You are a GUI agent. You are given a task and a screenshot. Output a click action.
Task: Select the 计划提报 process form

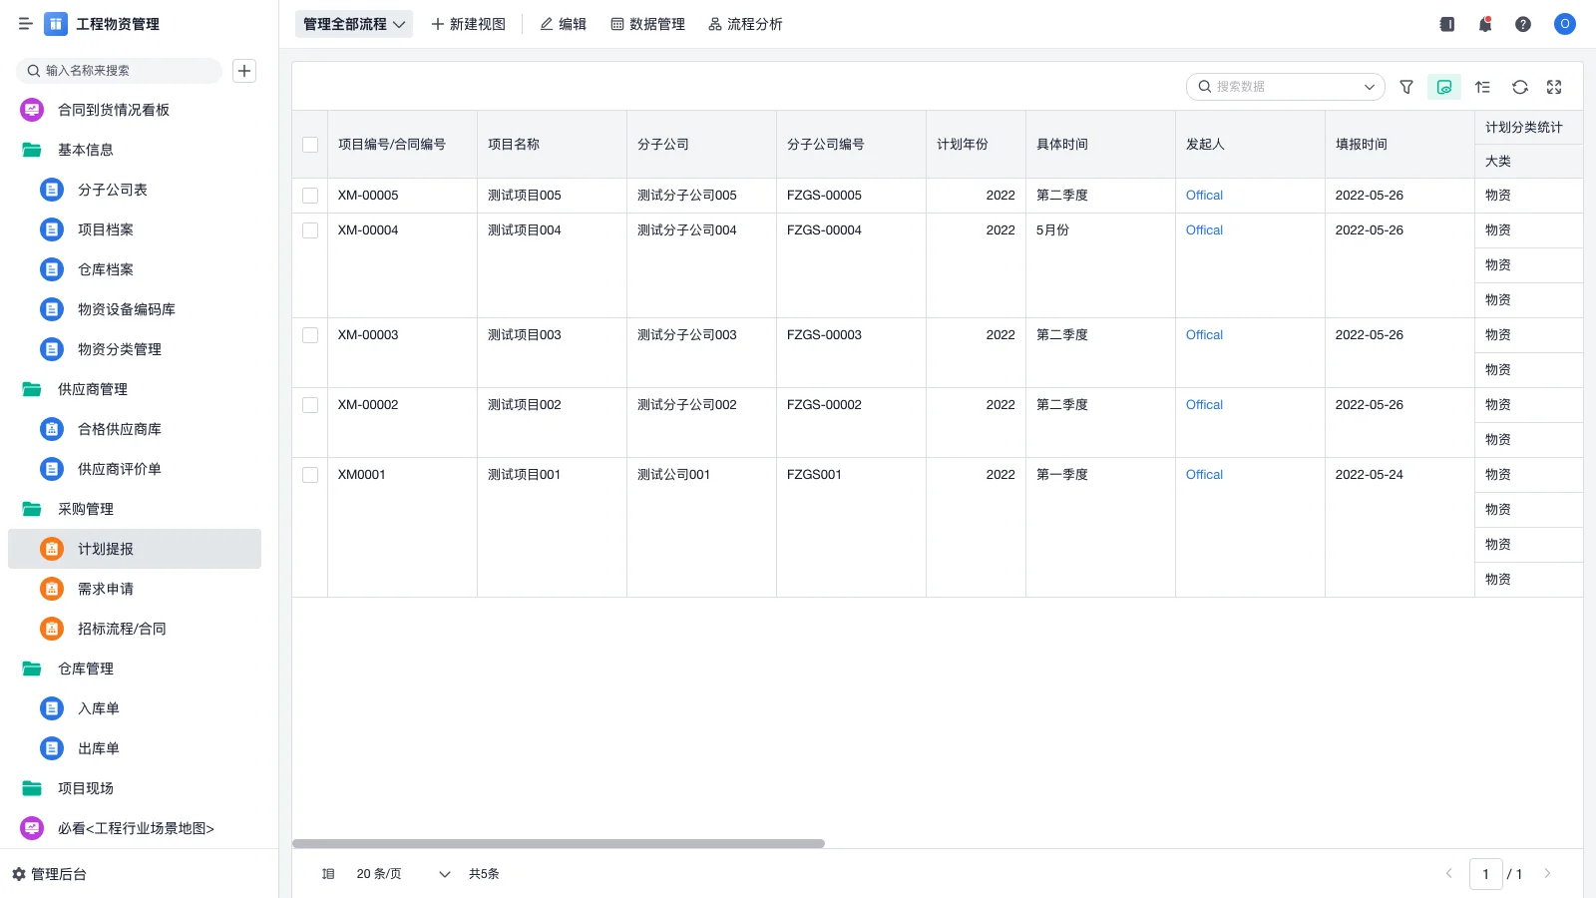(x=135, y=549)
